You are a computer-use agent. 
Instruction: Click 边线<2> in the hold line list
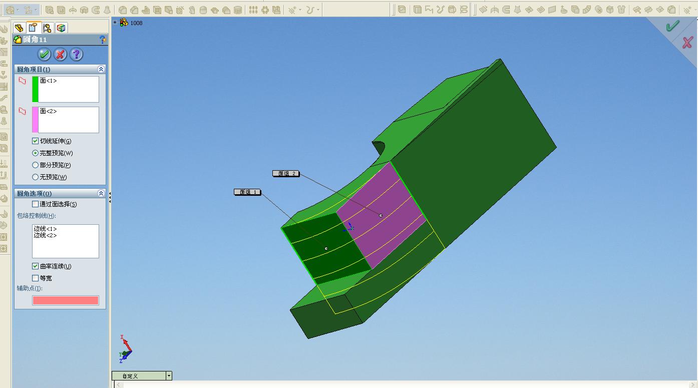pos(45,235)
